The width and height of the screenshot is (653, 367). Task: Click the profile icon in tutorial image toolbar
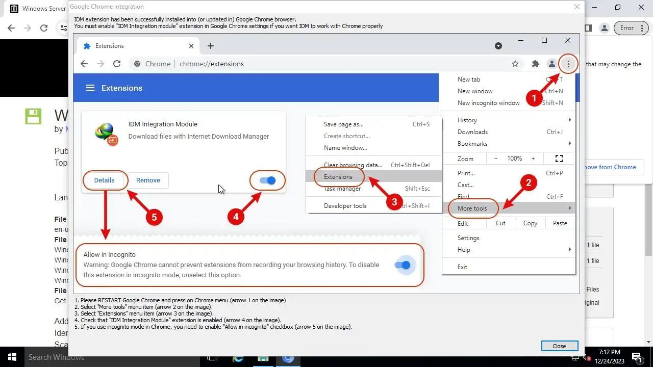click(551, 64)
